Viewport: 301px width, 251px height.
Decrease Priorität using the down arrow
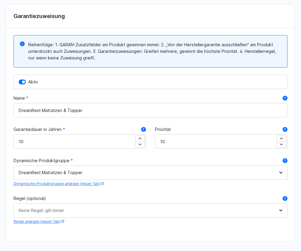coord(281,144)
